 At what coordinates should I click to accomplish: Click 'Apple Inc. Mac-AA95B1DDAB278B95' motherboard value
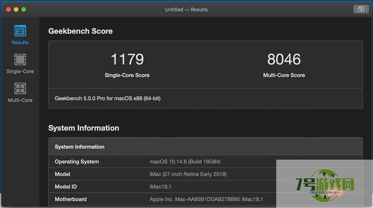point(206,199)
